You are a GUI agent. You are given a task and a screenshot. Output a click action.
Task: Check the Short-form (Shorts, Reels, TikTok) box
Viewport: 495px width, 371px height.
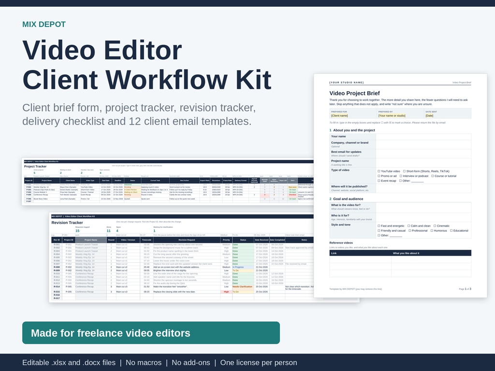point(404,171)
